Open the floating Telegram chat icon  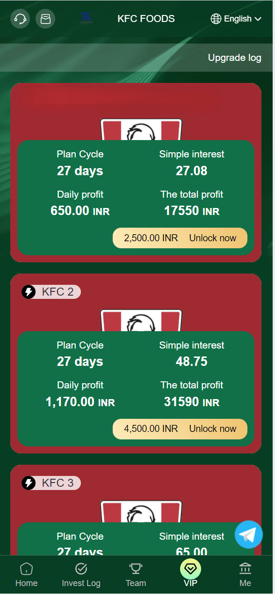249,535
